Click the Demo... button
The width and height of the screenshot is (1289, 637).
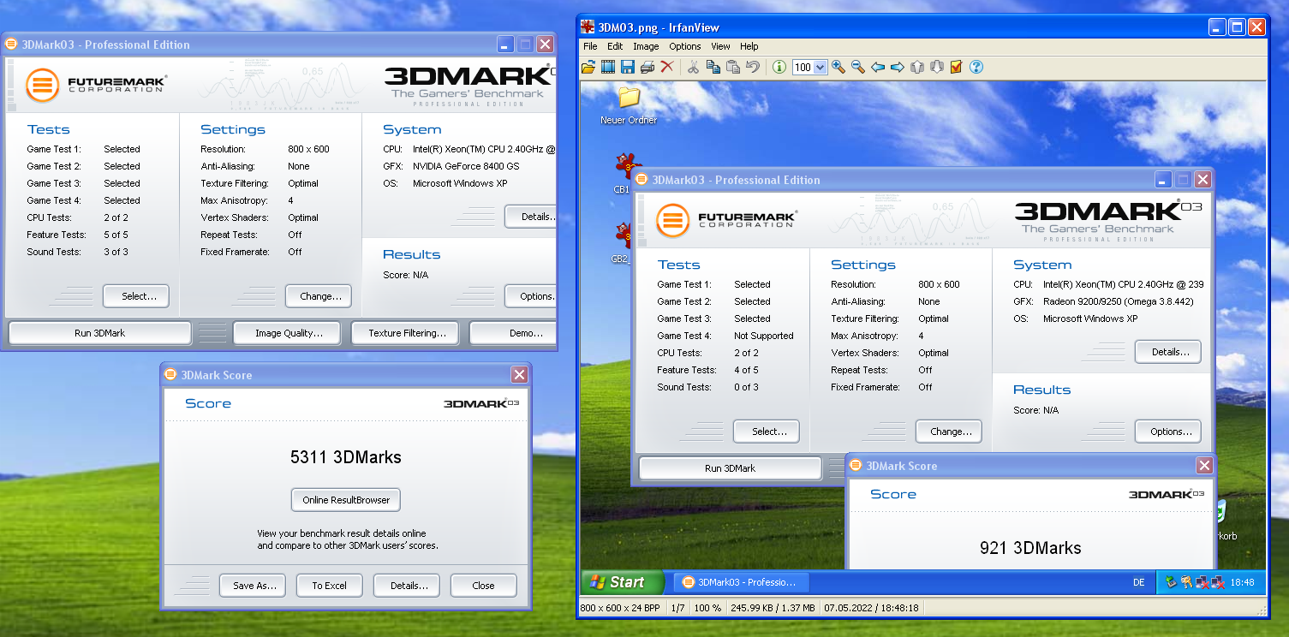click(514, 333)
